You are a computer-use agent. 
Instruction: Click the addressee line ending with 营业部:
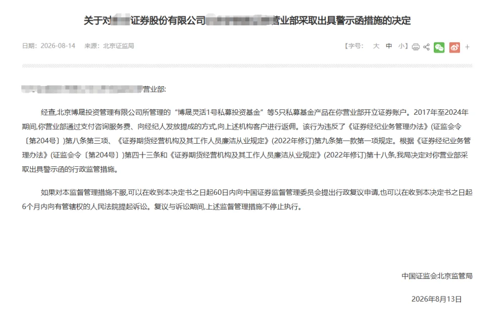94,89
